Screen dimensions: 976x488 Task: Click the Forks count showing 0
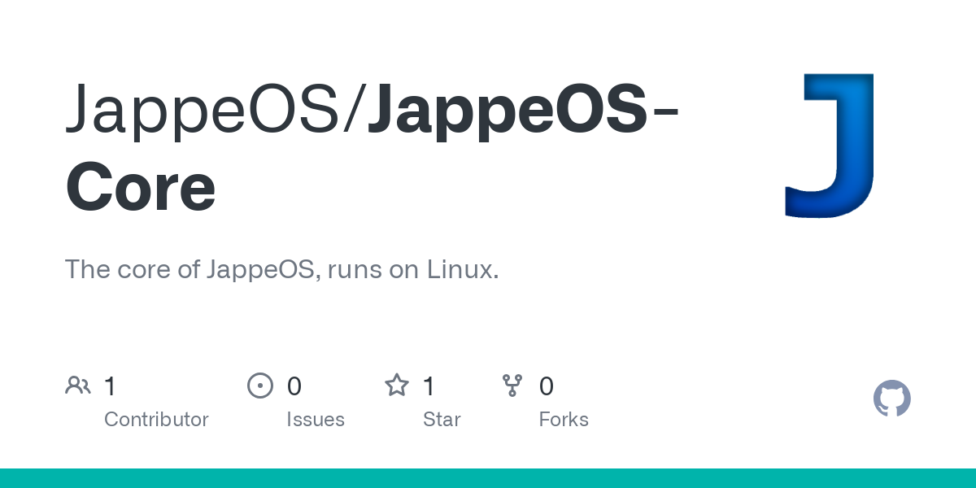click(547, 386)
